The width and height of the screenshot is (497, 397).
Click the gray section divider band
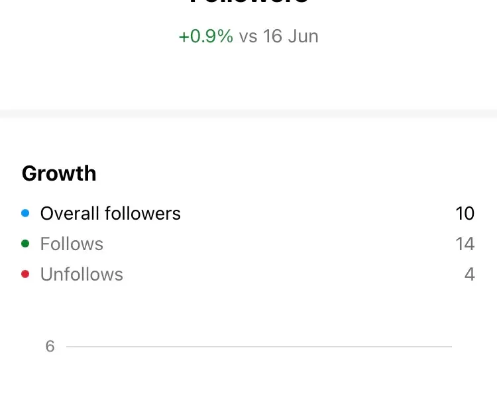coord(248,114)
